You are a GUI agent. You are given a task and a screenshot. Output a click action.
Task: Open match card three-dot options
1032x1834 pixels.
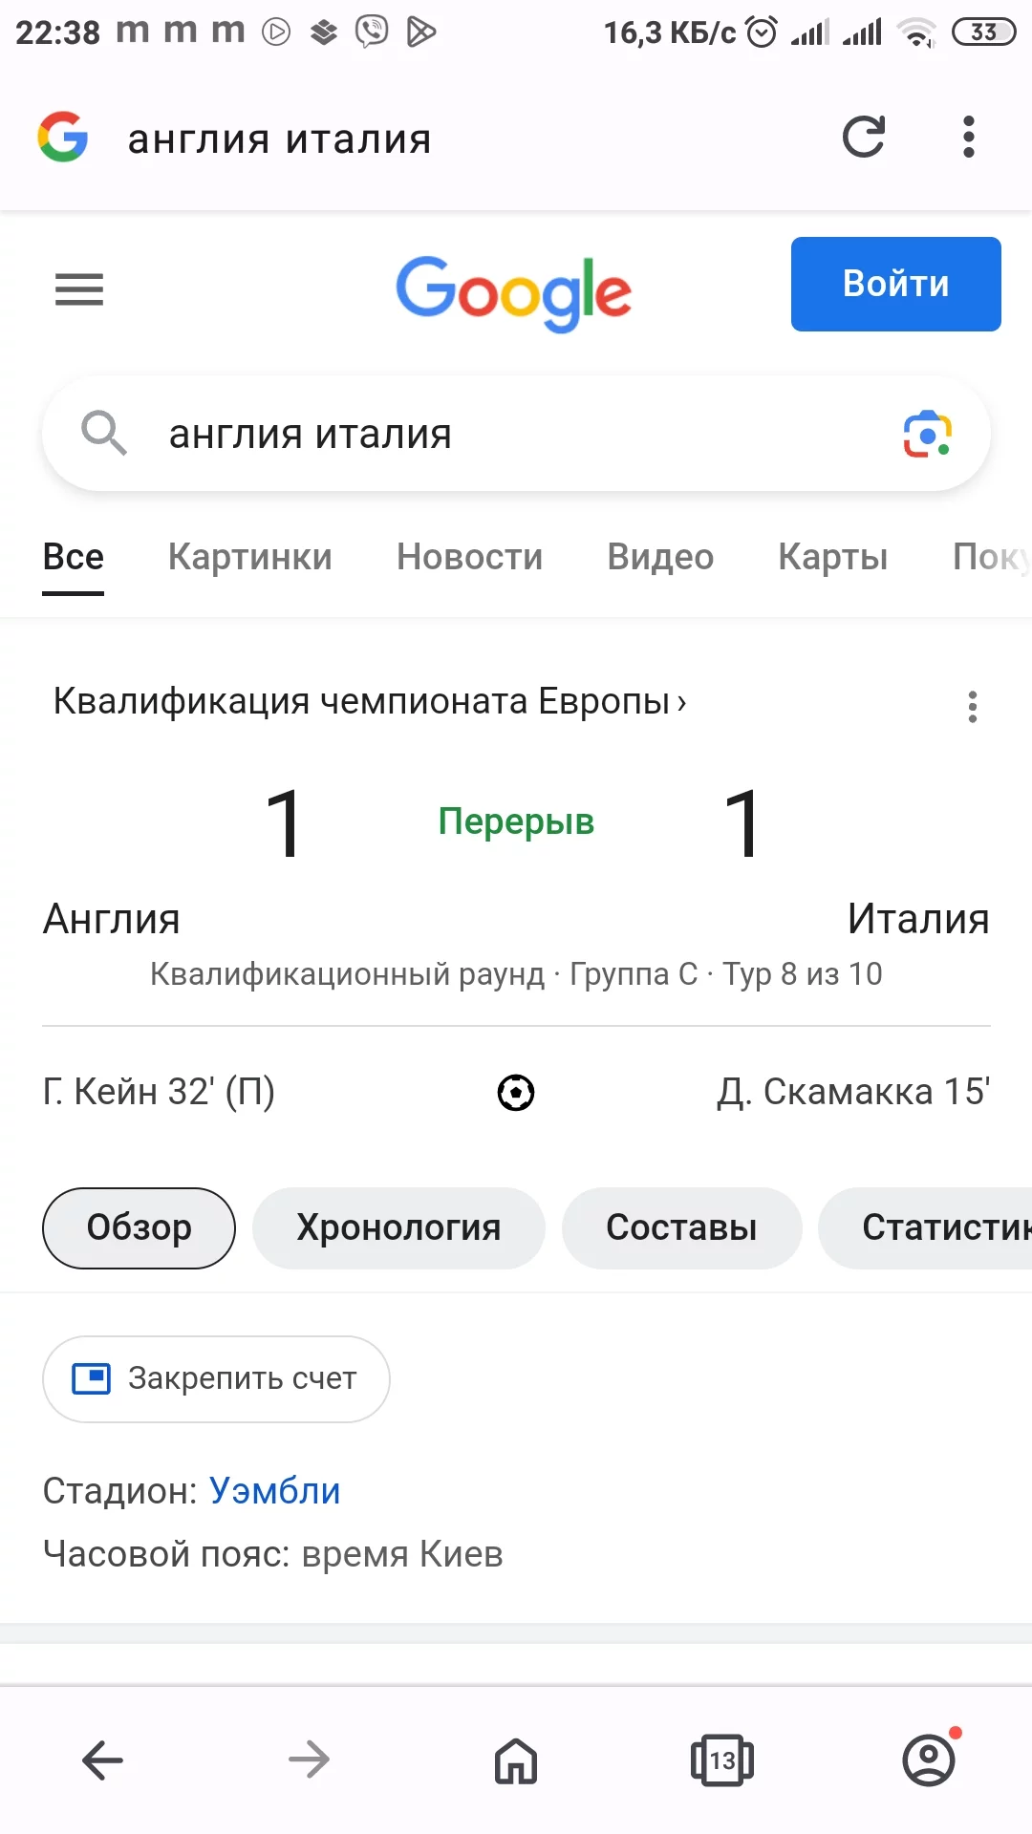(x=972, y=707)
